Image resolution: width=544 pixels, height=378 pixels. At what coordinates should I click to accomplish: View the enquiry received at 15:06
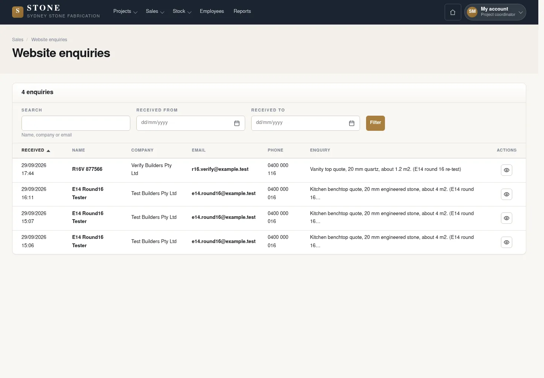(x=507, y=242)
